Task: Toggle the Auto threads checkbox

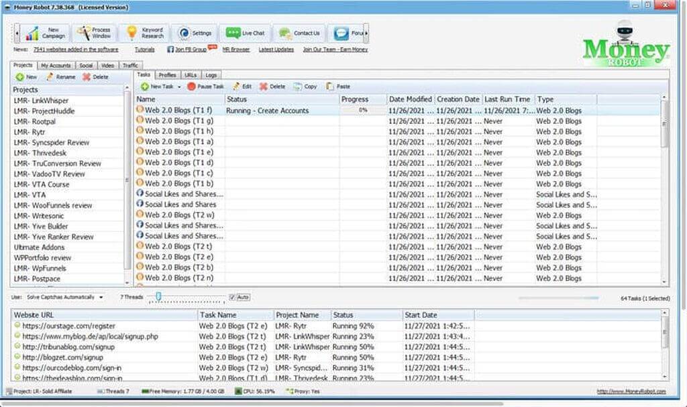Action: (x=232, y=298)
